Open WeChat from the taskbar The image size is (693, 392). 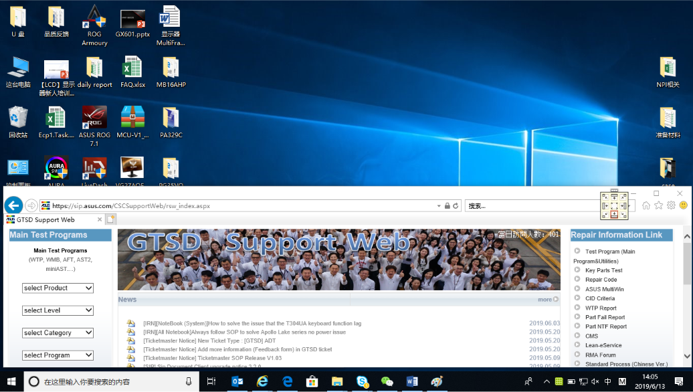coord(387,381)
